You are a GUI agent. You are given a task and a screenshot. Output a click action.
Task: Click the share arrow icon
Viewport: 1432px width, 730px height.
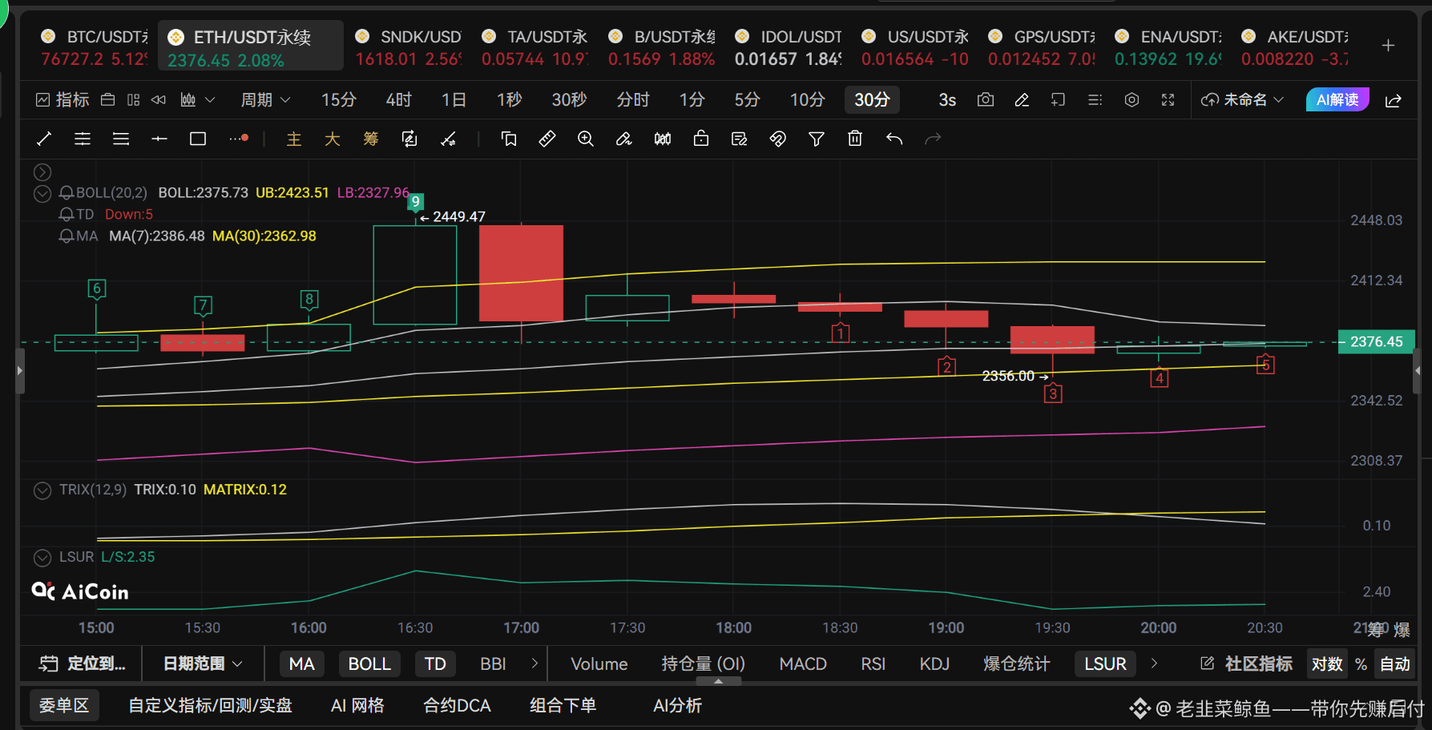[1394, 100]
